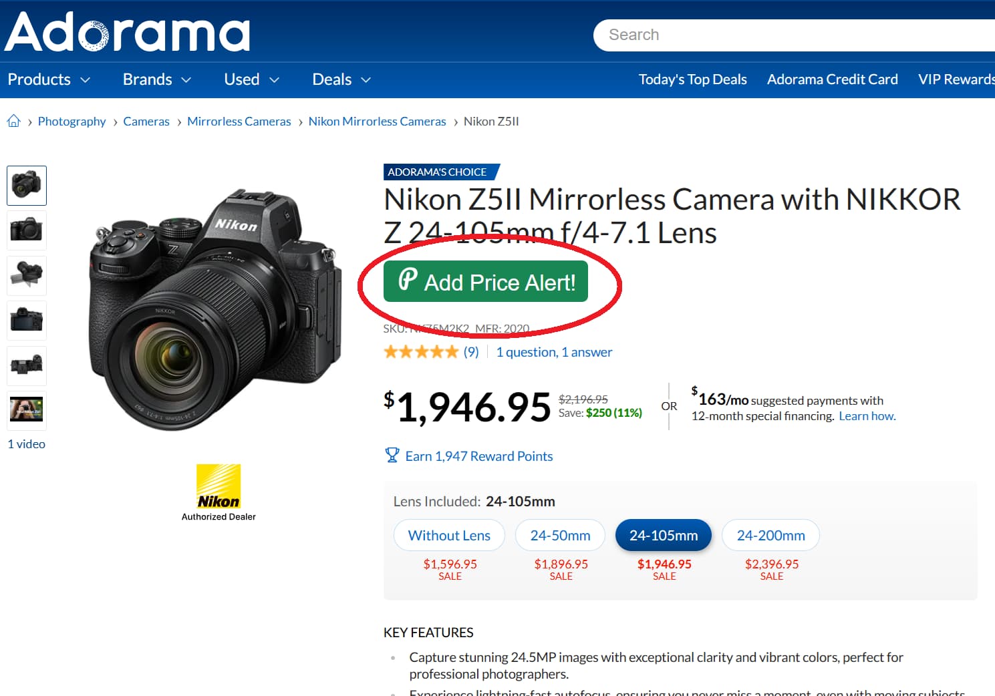The image size is (995, 696).
Task: Open 1 question, 1 answer link
Action: tap(554, 352)
